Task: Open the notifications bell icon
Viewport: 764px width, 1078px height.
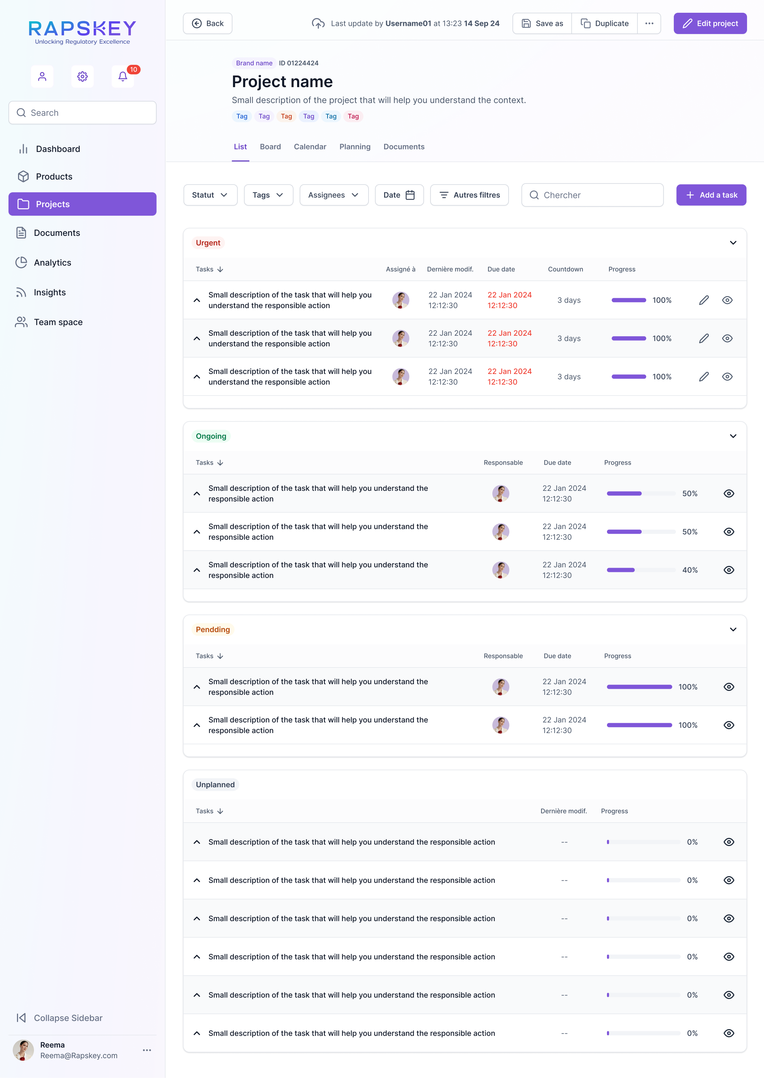Action: click(123, 76)
